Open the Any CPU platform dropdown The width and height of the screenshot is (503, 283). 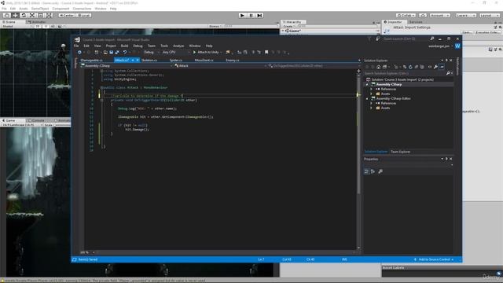click(175, 52)
